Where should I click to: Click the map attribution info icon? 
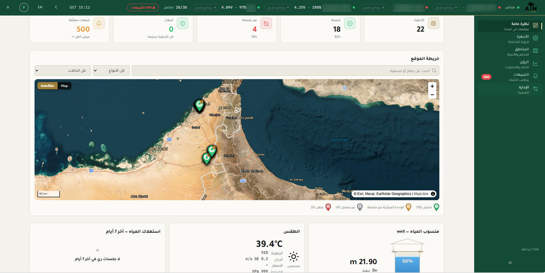(433, 194)
